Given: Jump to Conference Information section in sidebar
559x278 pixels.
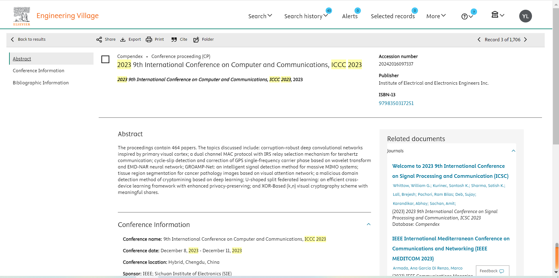Looking at the screenshot, I should (39, 71).
